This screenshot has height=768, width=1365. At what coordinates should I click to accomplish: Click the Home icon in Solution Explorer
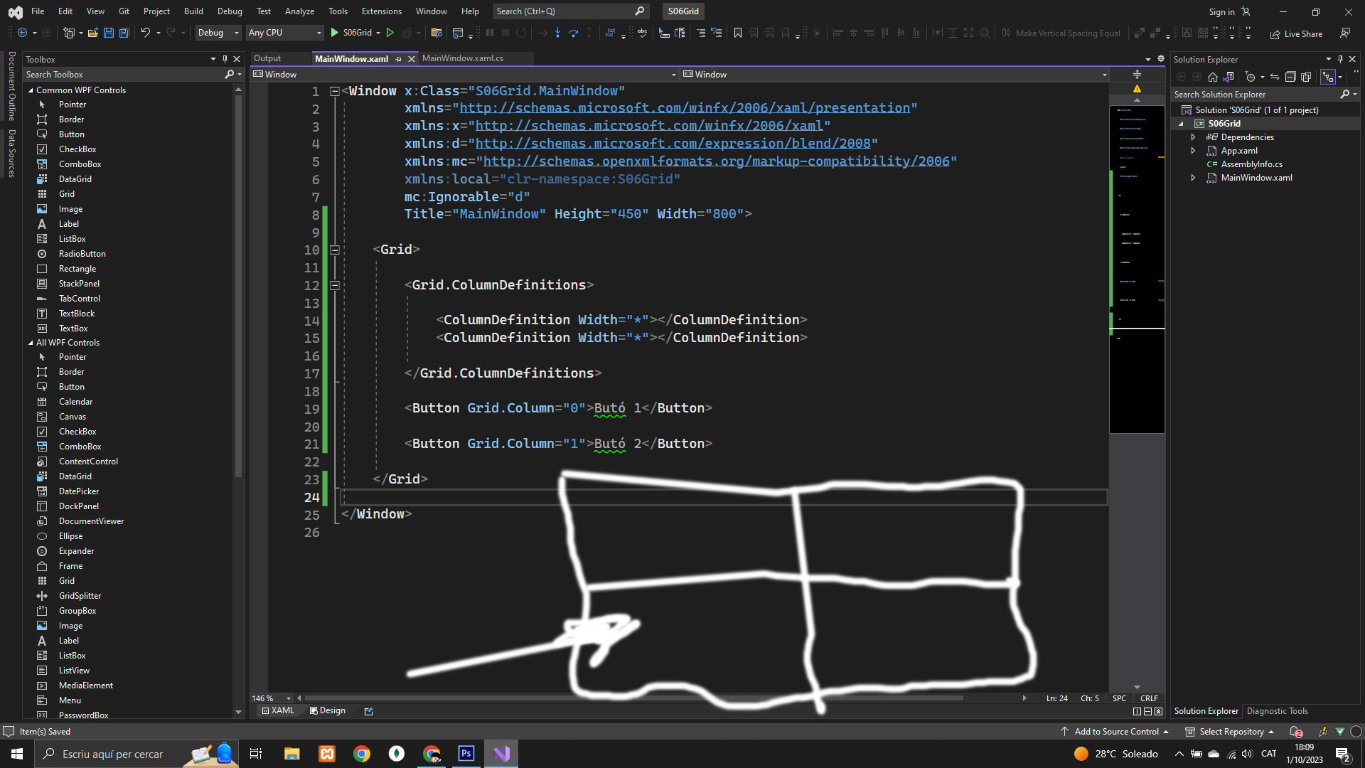(1213, 77)
